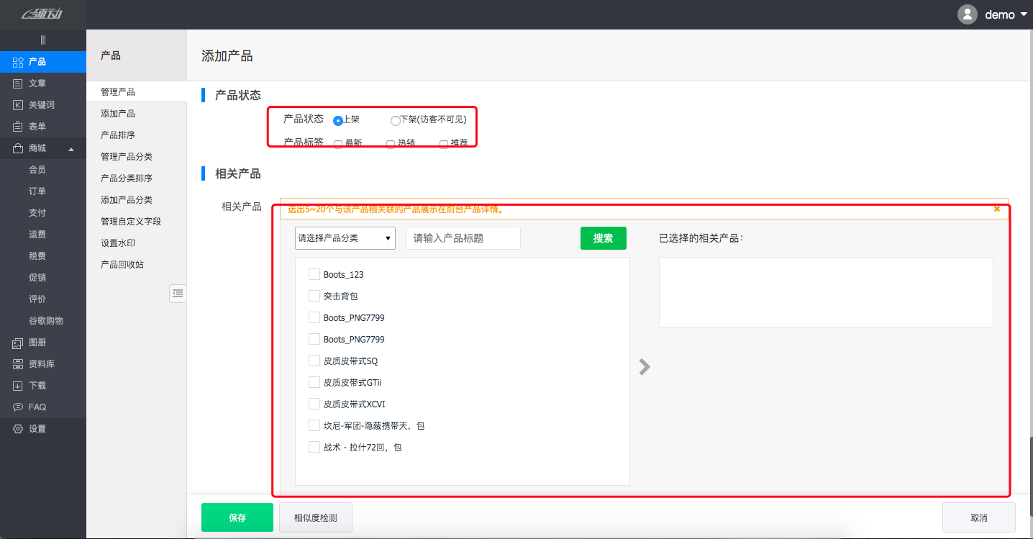The height and width of the screenshot is (539, 1033).
Task: Click the 请输入产品标题 search field
Action: pos(463,238)
